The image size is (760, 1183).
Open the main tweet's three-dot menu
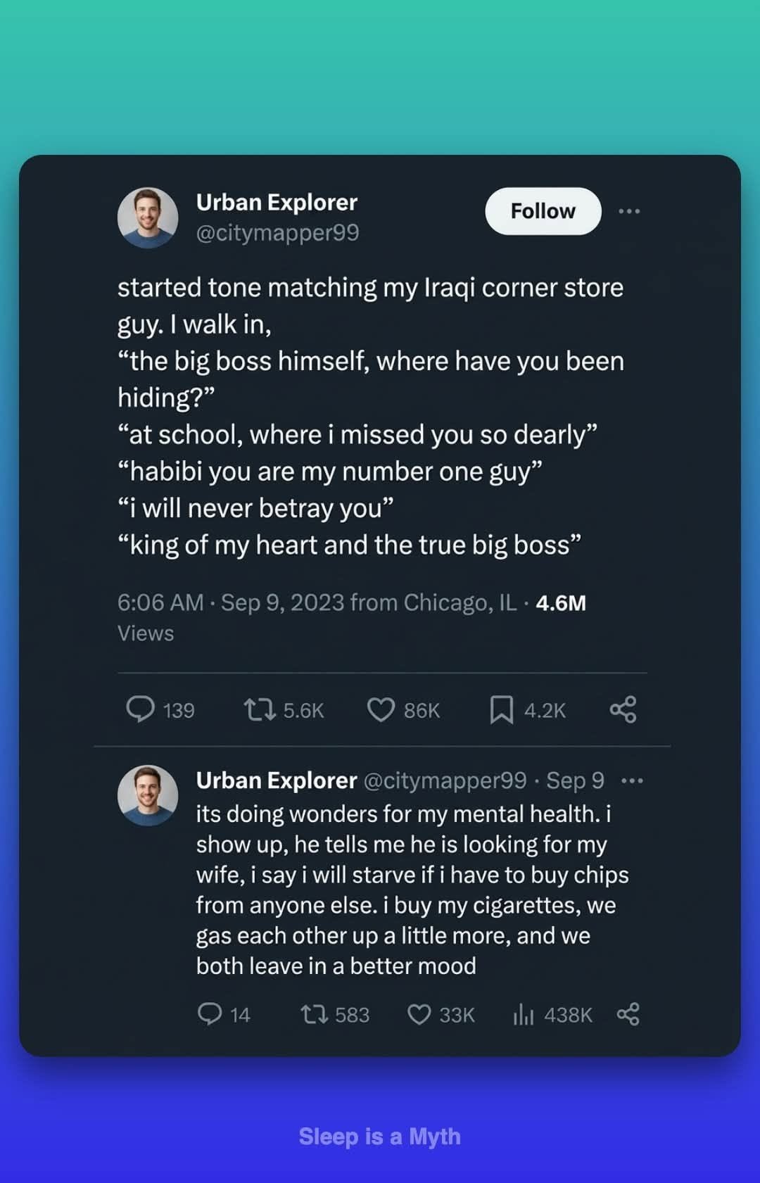coord(629,211)
